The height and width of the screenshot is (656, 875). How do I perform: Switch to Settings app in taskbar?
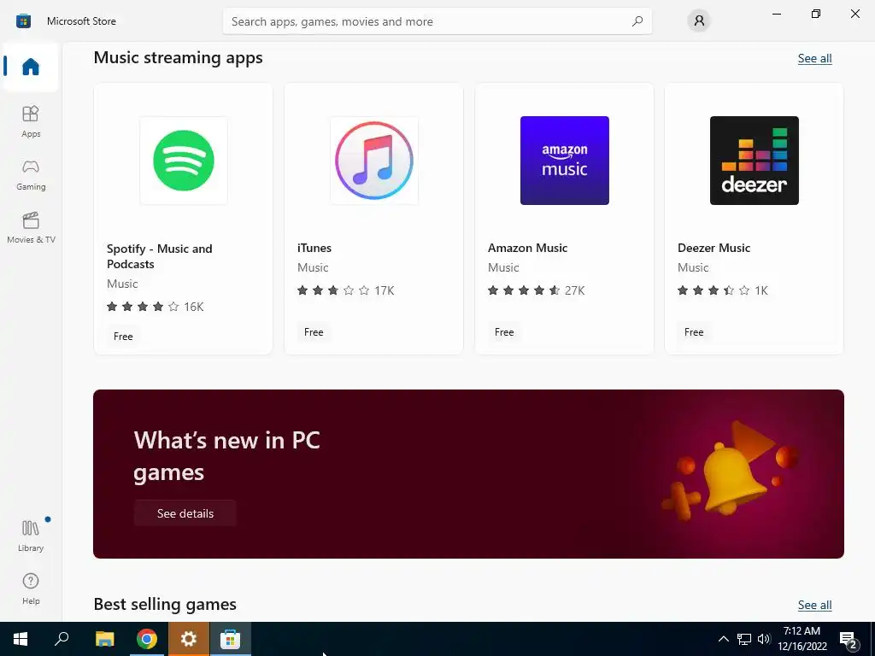(189, 639)
